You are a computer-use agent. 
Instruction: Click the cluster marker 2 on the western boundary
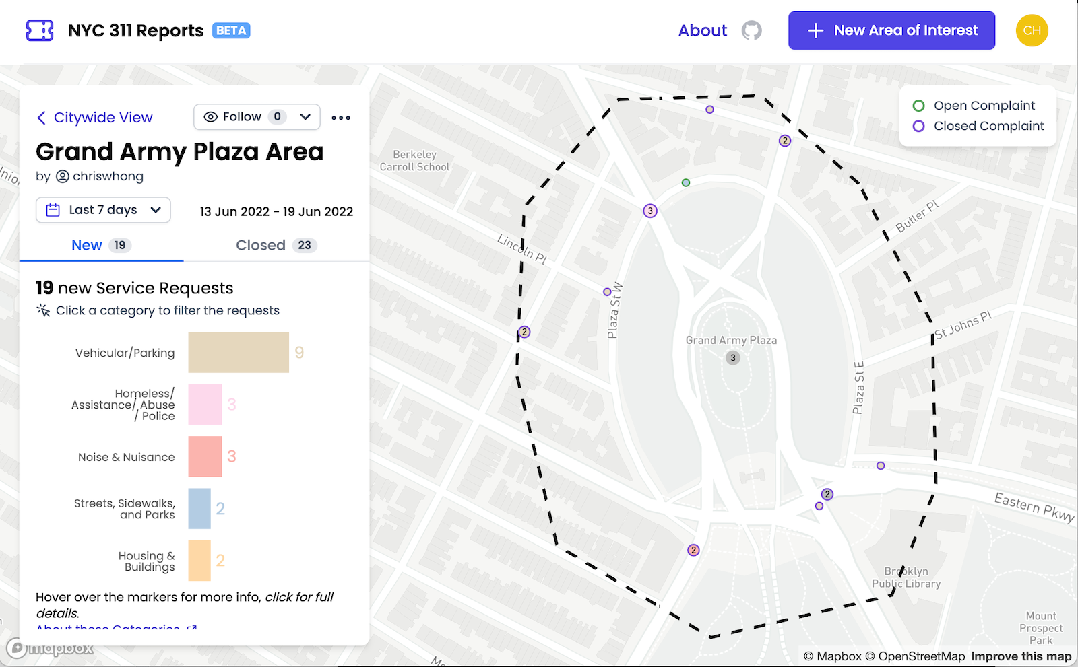(x=524, y=332)
